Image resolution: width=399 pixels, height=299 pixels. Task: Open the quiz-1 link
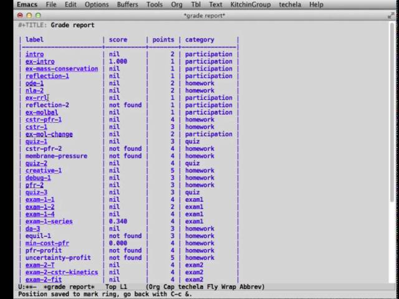click(36, 141)
